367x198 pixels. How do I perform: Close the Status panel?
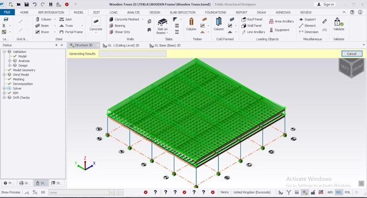pos(62,45)
